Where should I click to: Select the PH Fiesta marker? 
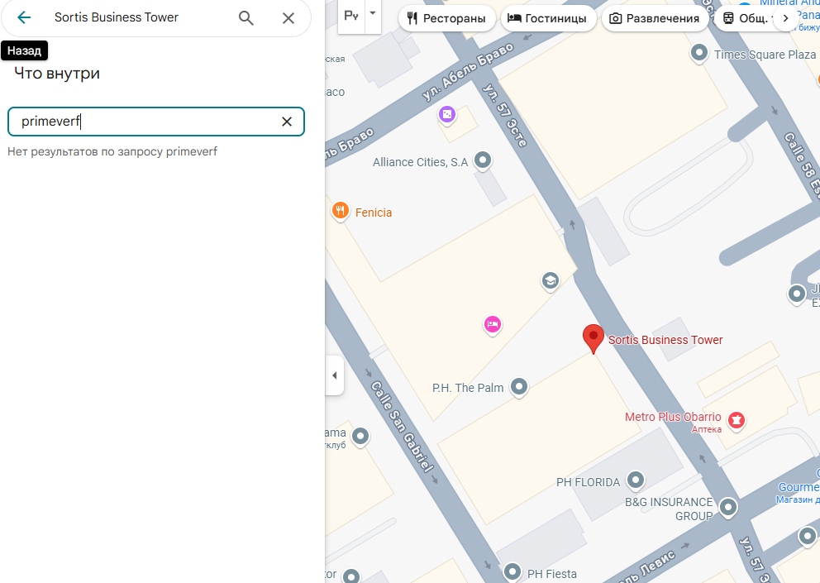[512, 571]
